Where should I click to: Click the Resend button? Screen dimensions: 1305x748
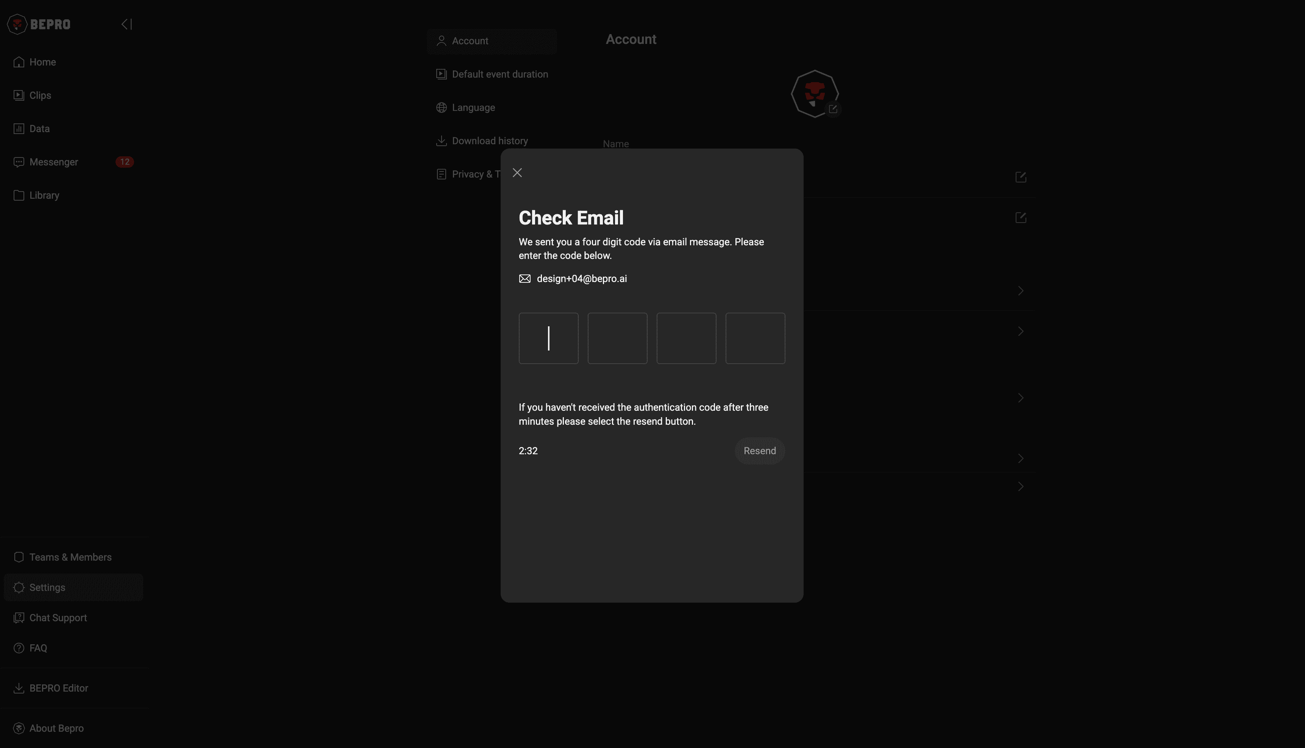(x=759, y=450)
